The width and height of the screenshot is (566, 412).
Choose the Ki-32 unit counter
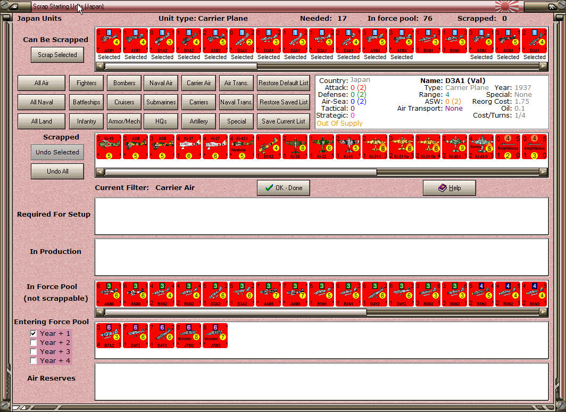click(322, 147)
